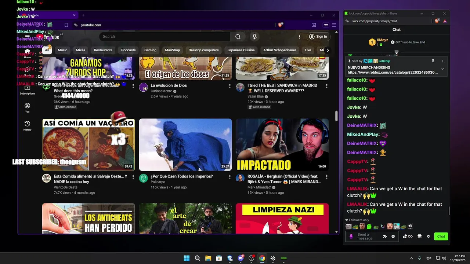Open 7TV emote menu in chat input
Viewport: 470px width, 264px height.
(385, 236)
